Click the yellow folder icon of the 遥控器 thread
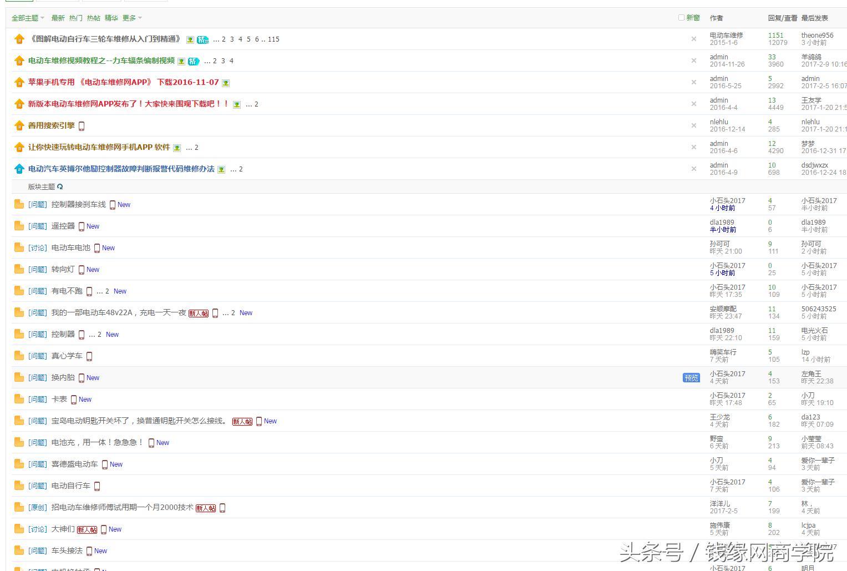847x571 pixels. 18,226
